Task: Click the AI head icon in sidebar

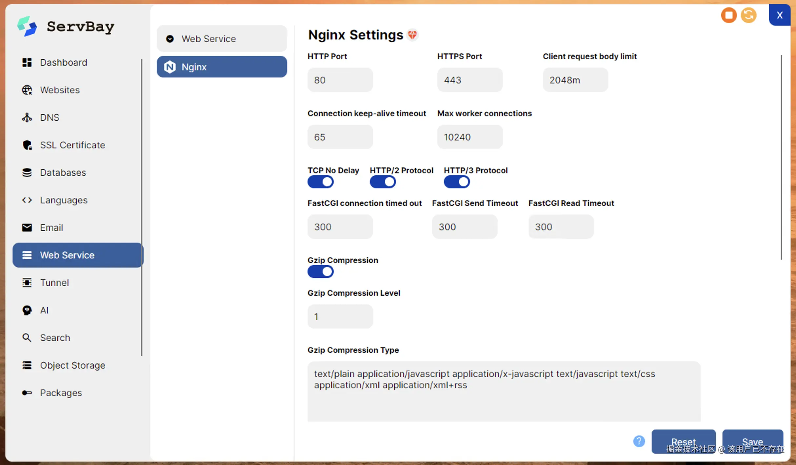Action: [x=27, y=310]
